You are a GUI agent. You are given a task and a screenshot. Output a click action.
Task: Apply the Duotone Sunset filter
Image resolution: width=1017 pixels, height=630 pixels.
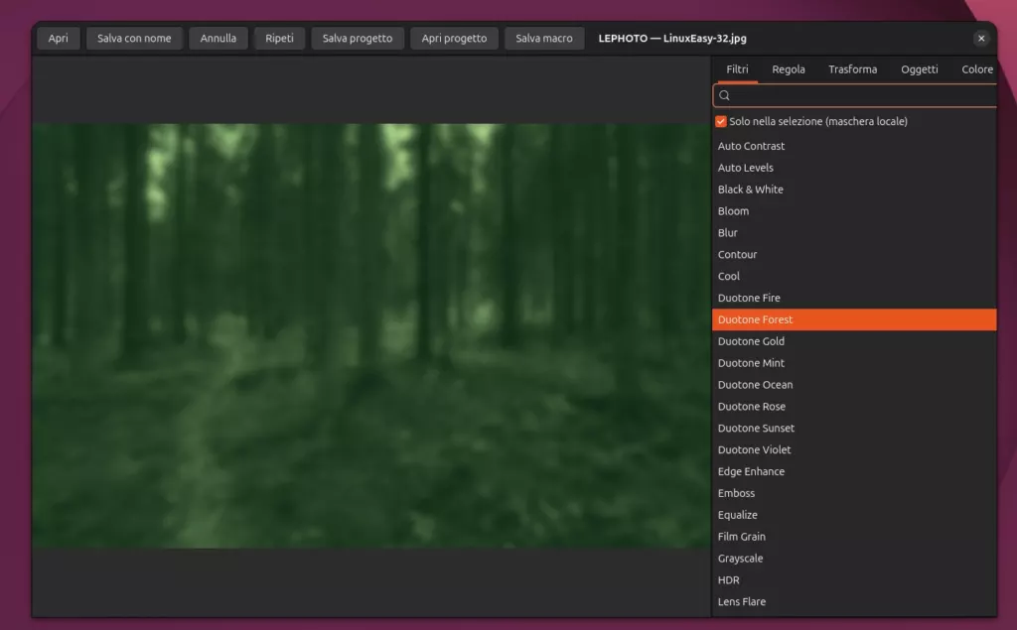point(854,429)
